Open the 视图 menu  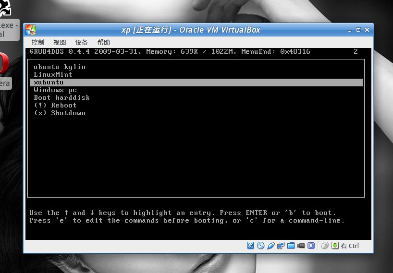tap(60, 42)
